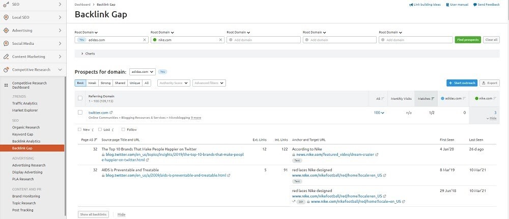This screenshot has width=509, height=219.
Task: Select the Shared tab
Action: tap(120, 83)
